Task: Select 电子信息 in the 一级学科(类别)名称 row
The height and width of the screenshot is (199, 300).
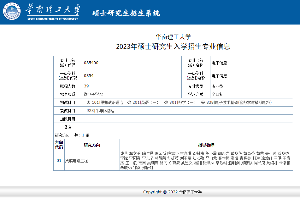Action: [219, 76]
